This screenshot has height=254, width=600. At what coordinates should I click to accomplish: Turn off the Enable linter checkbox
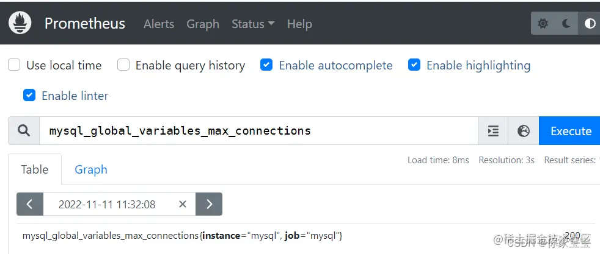(29, 96)
